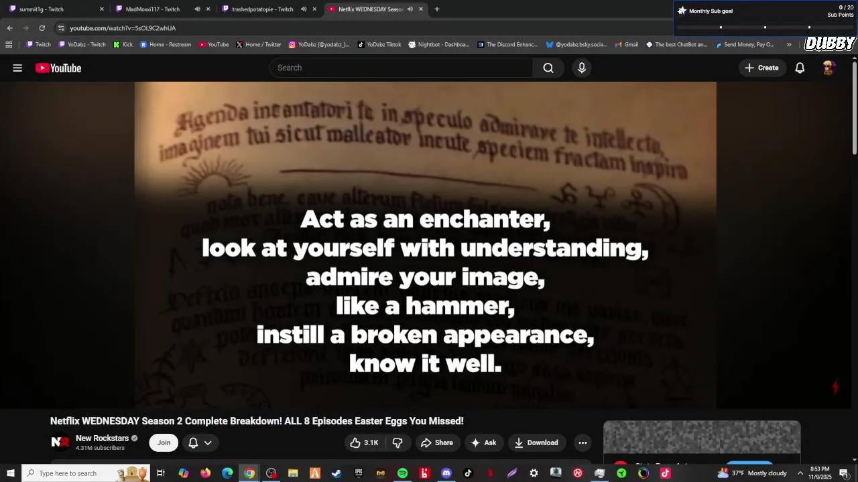Click the Ask button
This screenshot has height=482, width=858.
coord(484,443)
